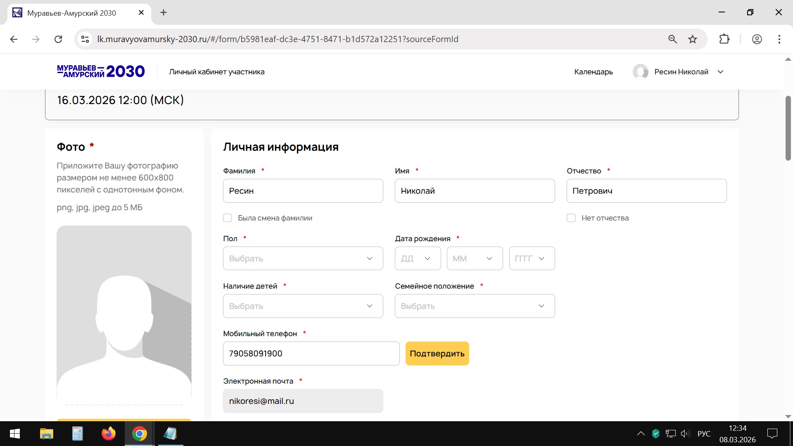Expand the Семейное положение dropdown

click(x=475, y=306)
